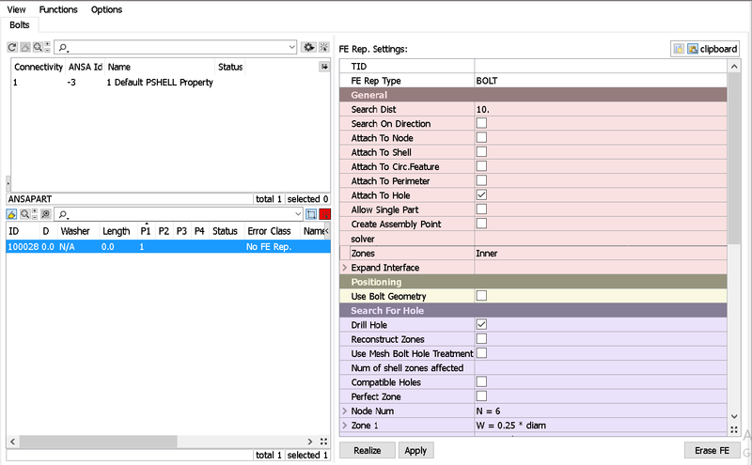The image size is (752, 465).
Task: Enable the Attach To Circ.Feature checkbox
Action: tap(481, 166)
